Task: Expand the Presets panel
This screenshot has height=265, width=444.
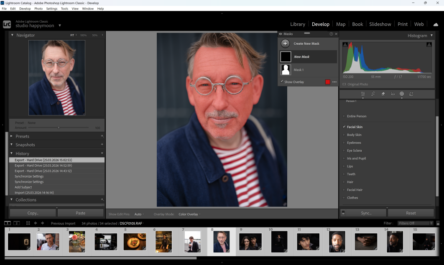Action: tap(22, 136)
